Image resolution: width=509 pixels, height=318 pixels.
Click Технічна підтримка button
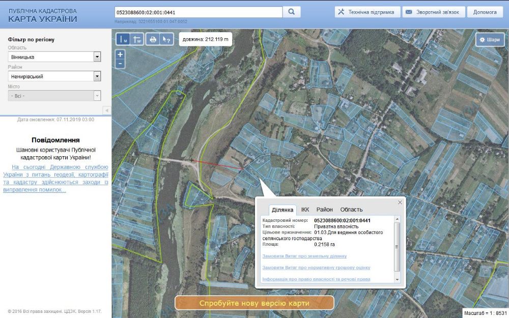tap(367, 12)
